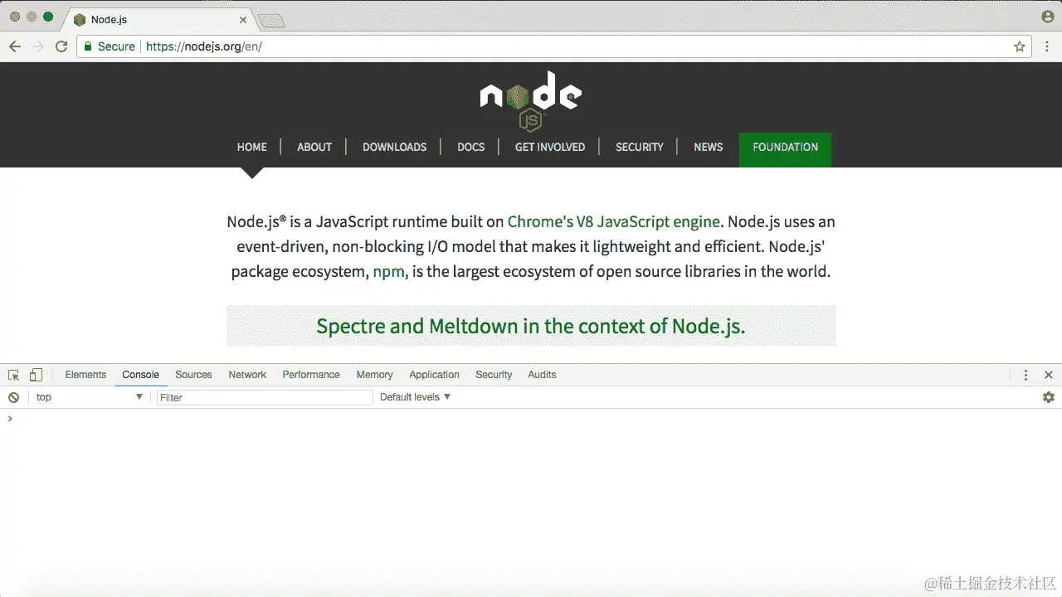
Task: Bookmark this page with the star icon
Action: (1020, 46)
